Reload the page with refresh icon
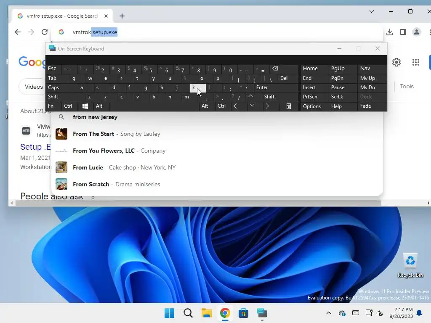This screenshot has height=323, width=431. (45, 32)
